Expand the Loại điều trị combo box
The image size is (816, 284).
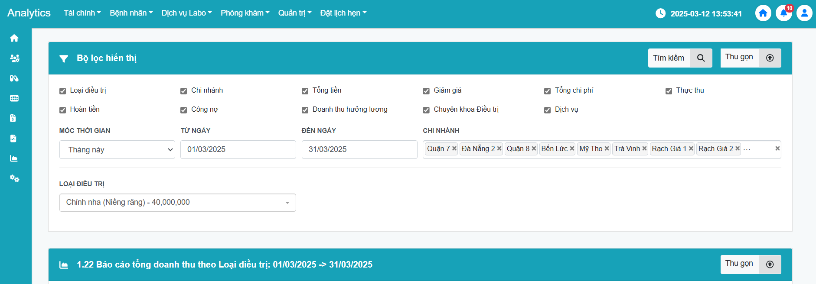click(177, 203)
